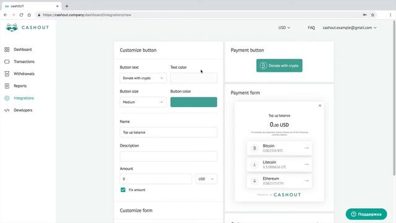This screenshot has height=223, width=396.
Task: Click the '0.00 USD' amount text
Action: [279, 125]
